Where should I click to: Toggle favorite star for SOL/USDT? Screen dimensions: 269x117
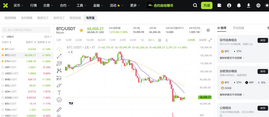(x=3, y=85)
